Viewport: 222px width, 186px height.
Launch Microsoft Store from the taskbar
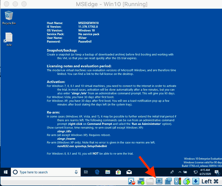[x=118, y=172]
